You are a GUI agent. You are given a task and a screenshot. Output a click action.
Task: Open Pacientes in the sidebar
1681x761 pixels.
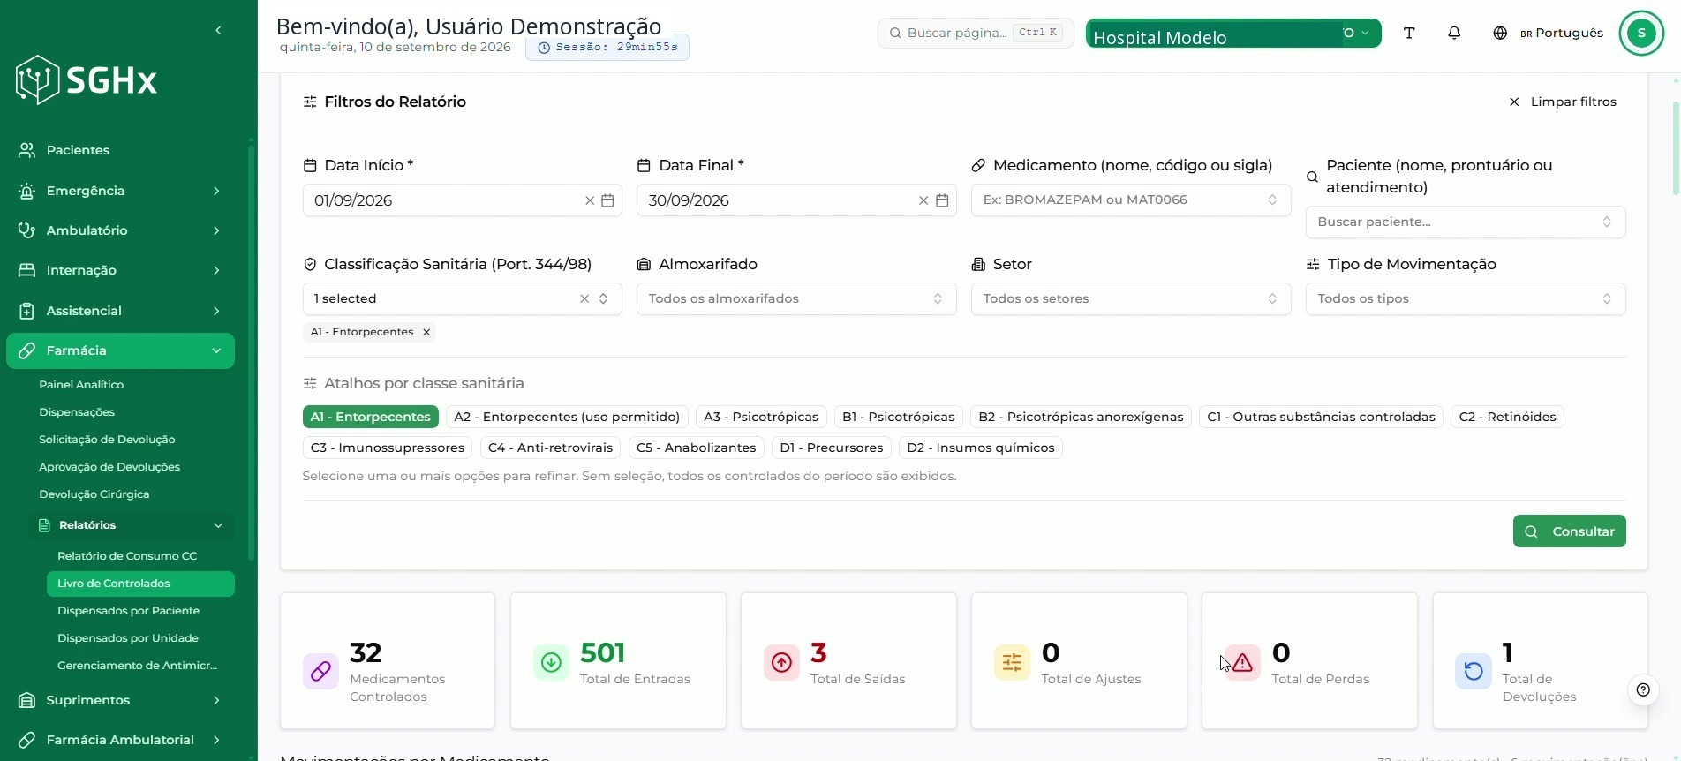120,150
